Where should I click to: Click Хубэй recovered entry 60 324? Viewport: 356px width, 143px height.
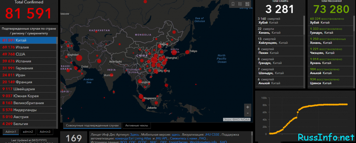click(331, 20)
